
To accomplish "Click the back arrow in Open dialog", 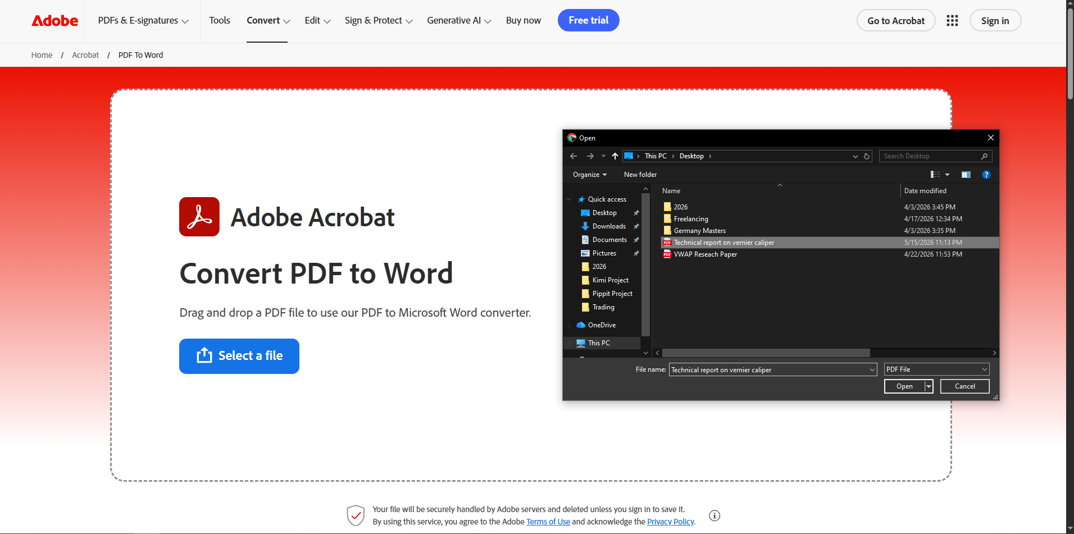I will (574, 156).
